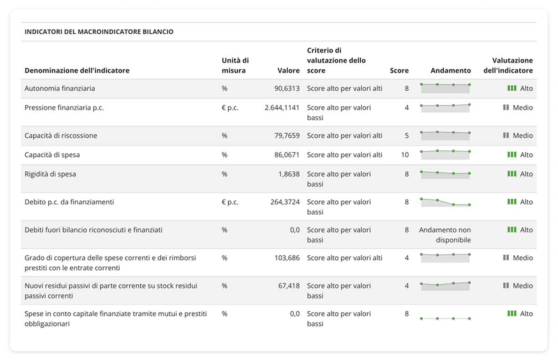Open the trend sparkline for Debito p.c. da finanziamenti

pos(445,202)
